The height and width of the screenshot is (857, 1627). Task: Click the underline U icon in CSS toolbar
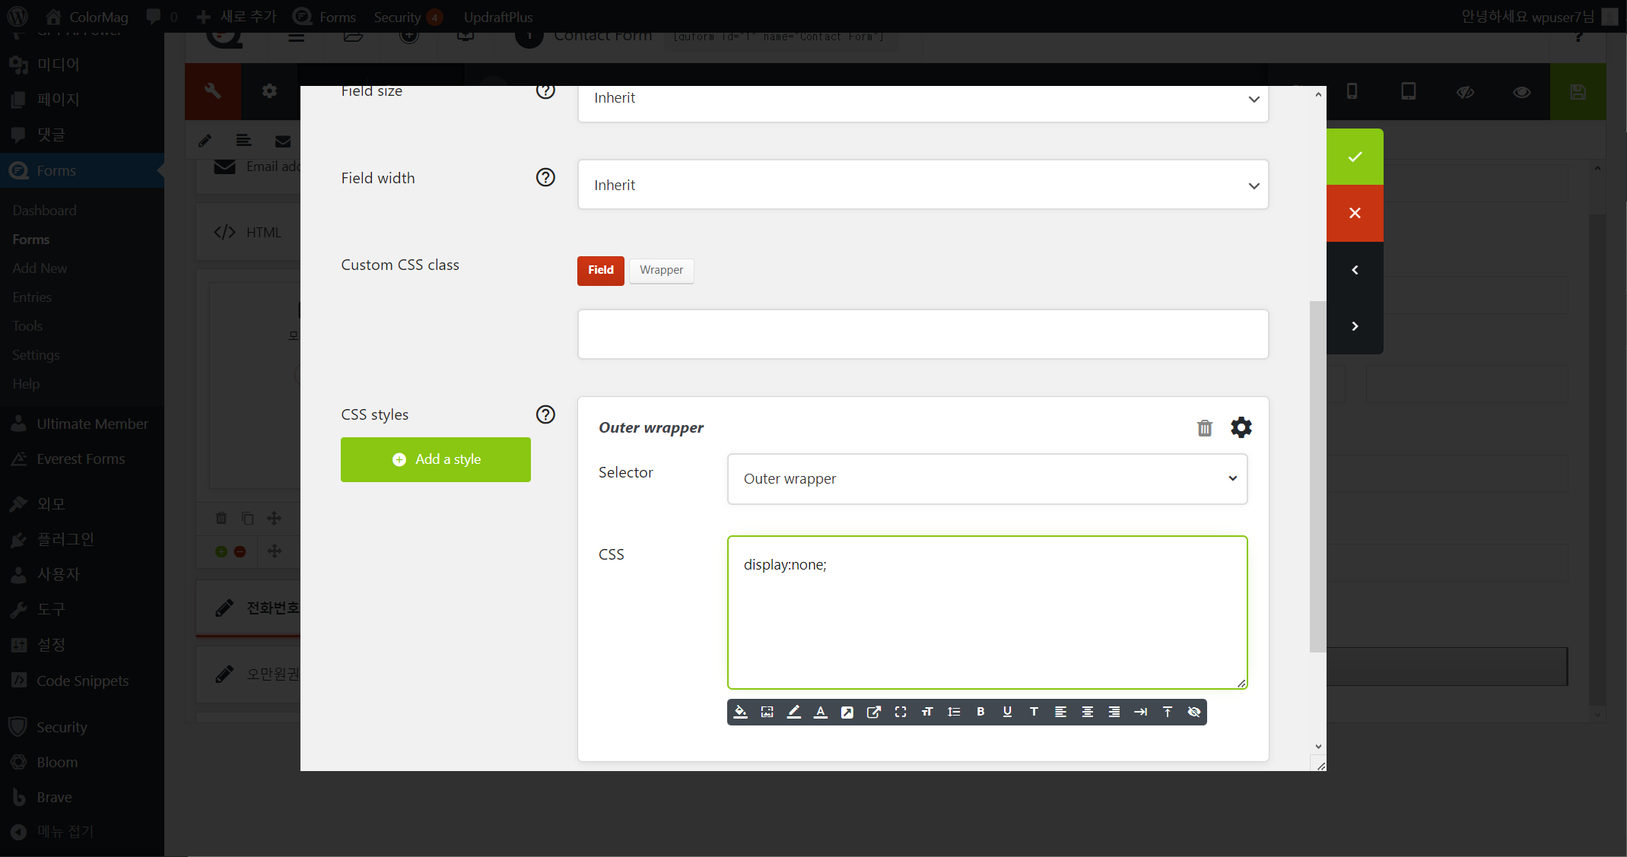coord(1007,712)
